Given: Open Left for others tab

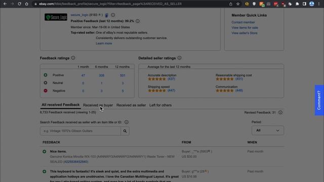Looking at the screenshot, I should click(x=160, y=105).
